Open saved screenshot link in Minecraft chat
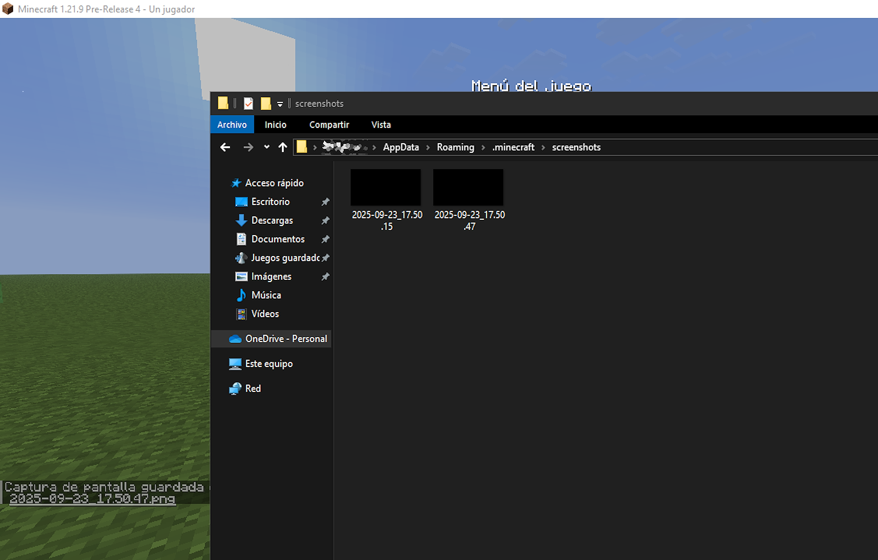Viewport: 878px width, 560px height. click(x=92, y=499)
